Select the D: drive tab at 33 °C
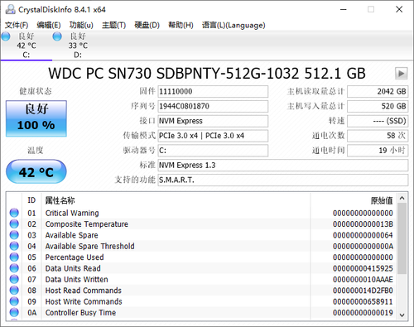Image resolution: width=414 pixels, height=327 pixels. pos(78,46)
